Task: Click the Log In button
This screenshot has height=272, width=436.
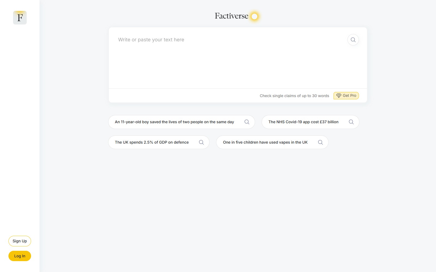Action: (20, 256)
